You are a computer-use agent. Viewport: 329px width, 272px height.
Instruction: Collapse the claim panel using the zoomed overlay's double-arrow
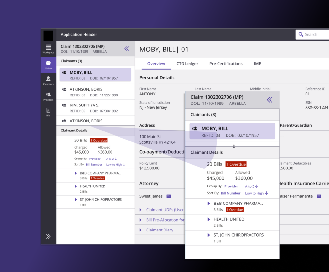[270, 100]
